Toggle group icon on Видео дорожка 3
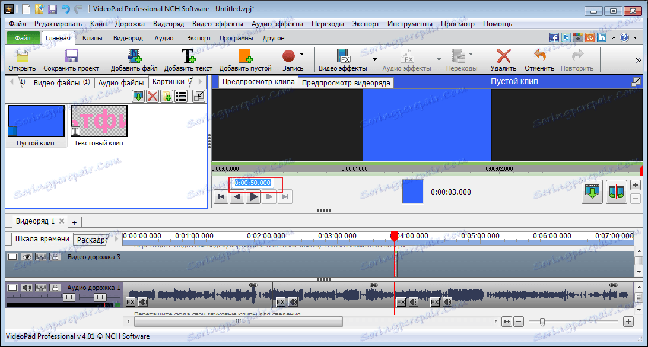Image resolution: width=648 pixels, height=347 pixels. click(x=41, y=257)
